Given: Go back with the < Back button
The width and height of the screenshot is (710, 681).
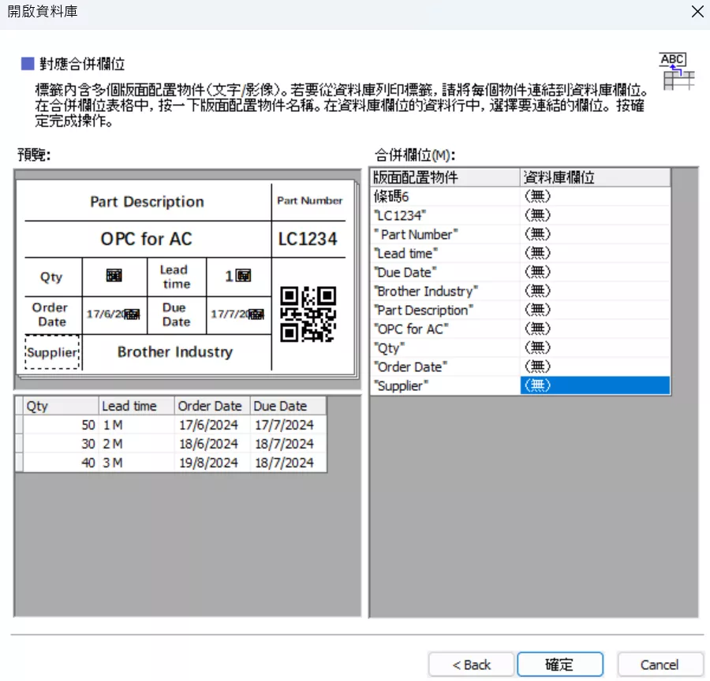Looking at the screenshot, I should [471, 664].
